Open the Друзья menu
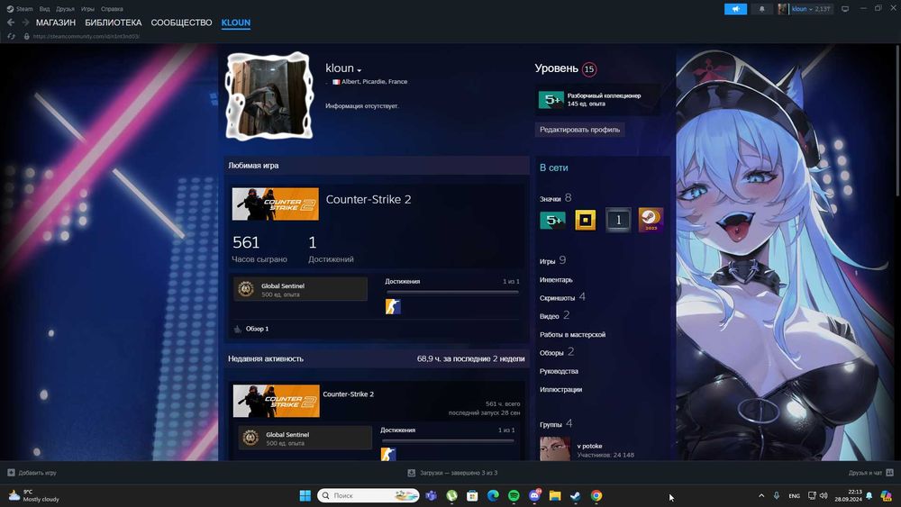This screenshot has width=901, height=507. point(65,9)
